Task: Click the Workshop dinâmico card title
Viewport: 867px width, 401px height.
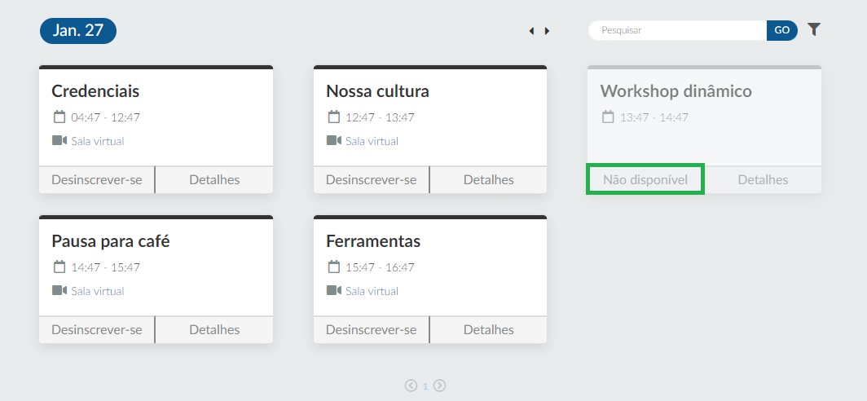Action: click(x=676, y=90)
